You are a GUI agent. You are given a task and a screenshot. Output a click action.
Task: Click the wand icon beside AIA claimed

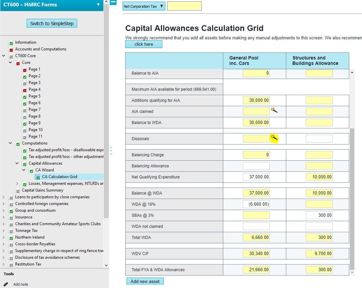tap(274, 111)
